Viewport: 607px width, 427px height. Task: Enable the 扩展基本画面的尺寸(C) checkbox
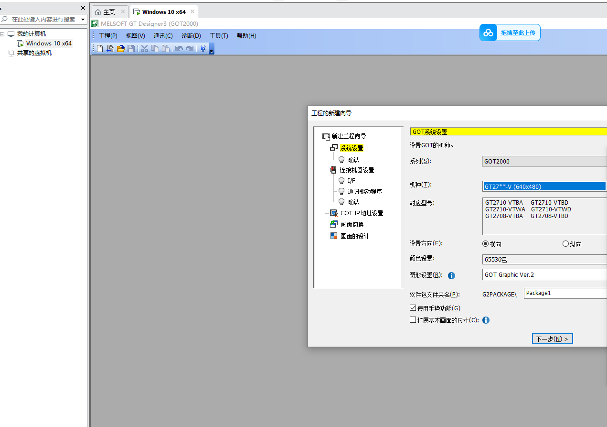point(413,320)
